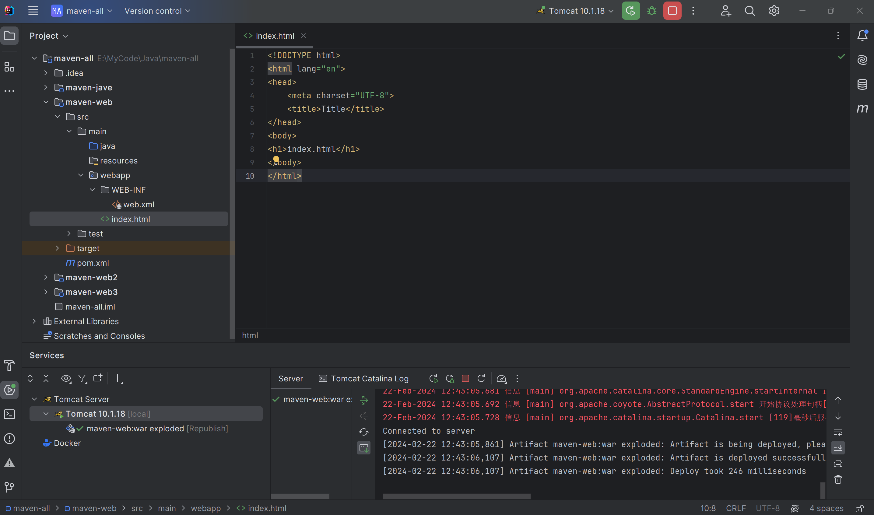Image resolution: width=874 pixels, height=515 pixels.
Task: Click Expand All in Services toolbar
Action: click(30, 378)
